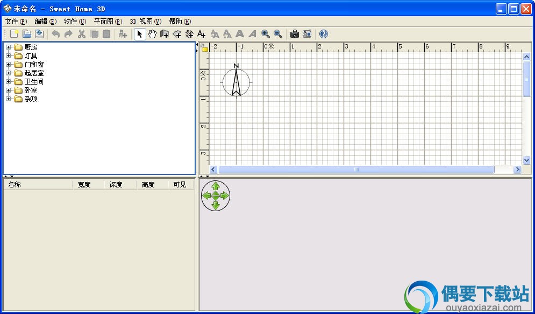Viewport: 535px width, 314px height.
Task: Open an existing home file
Action: pos(27,34)
